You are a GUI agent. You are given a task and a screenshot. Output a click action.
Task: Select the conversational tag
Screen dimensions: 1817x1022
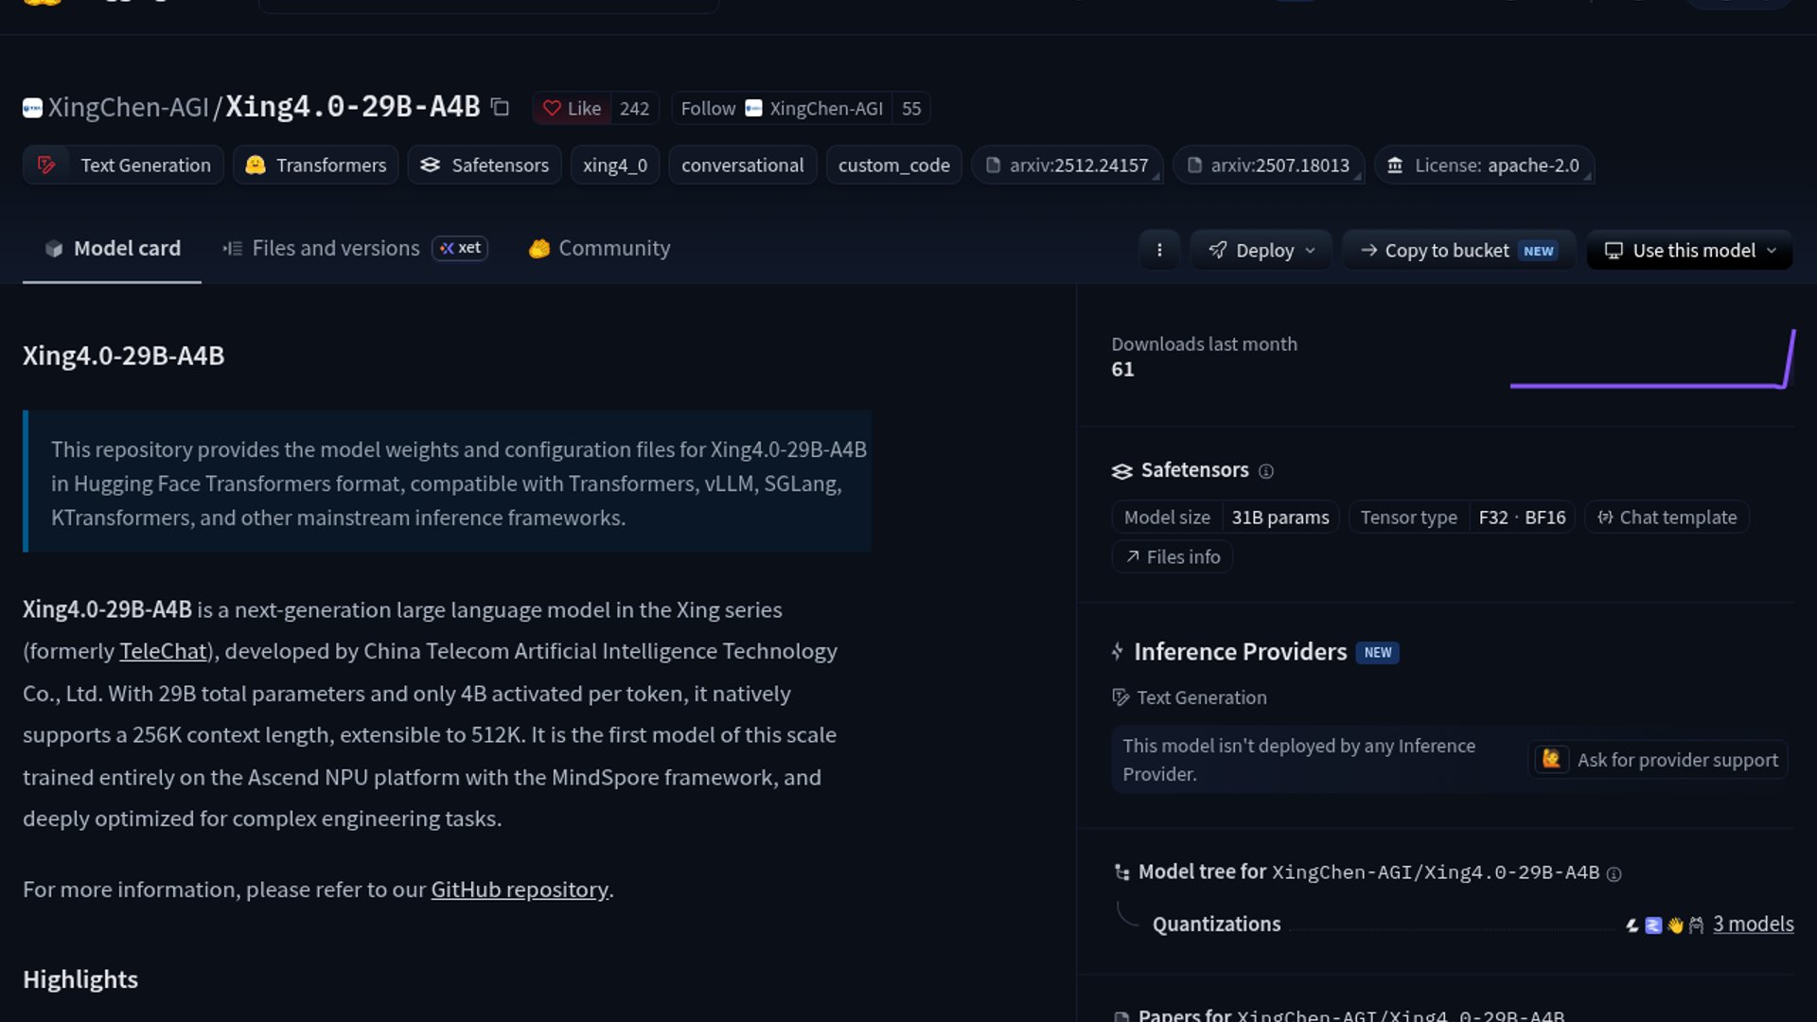743,165
